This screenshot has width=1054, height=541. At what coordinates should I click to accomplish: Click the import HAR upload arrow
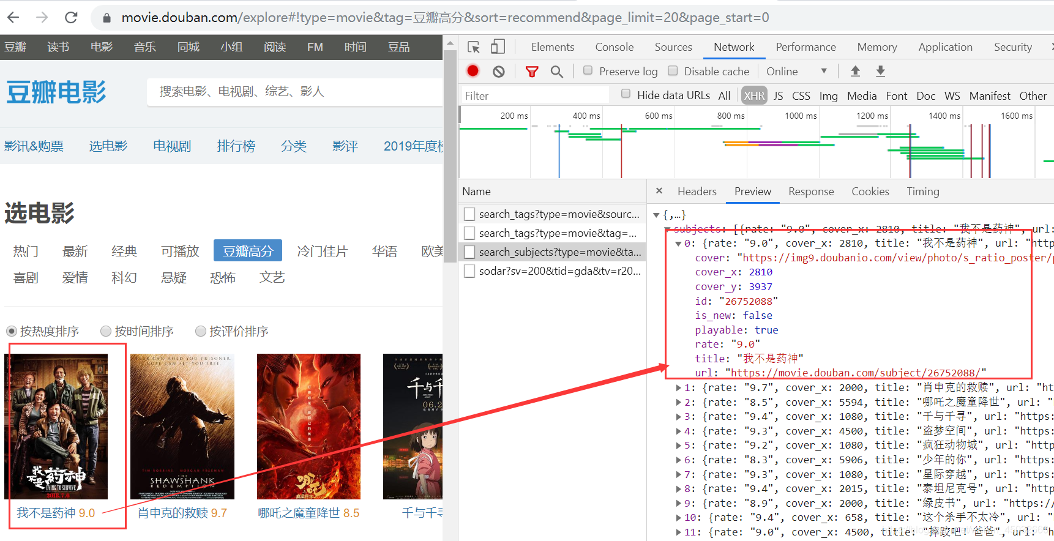[x=856, y=71]
